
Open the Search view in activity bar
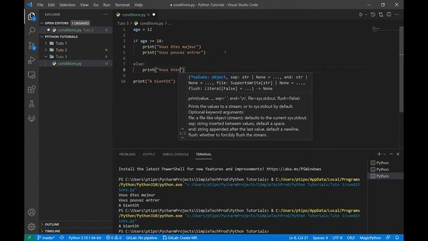(31, 31)
